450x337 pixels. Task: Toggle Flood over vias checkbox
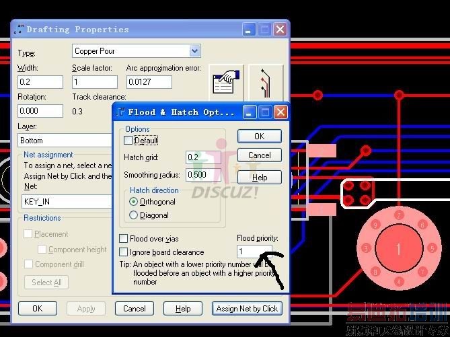[x=123, y=238]
